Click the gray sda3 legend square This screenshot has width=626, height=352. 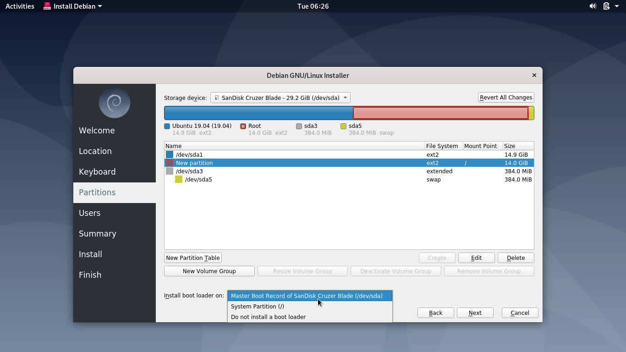(x=299, y=126)
